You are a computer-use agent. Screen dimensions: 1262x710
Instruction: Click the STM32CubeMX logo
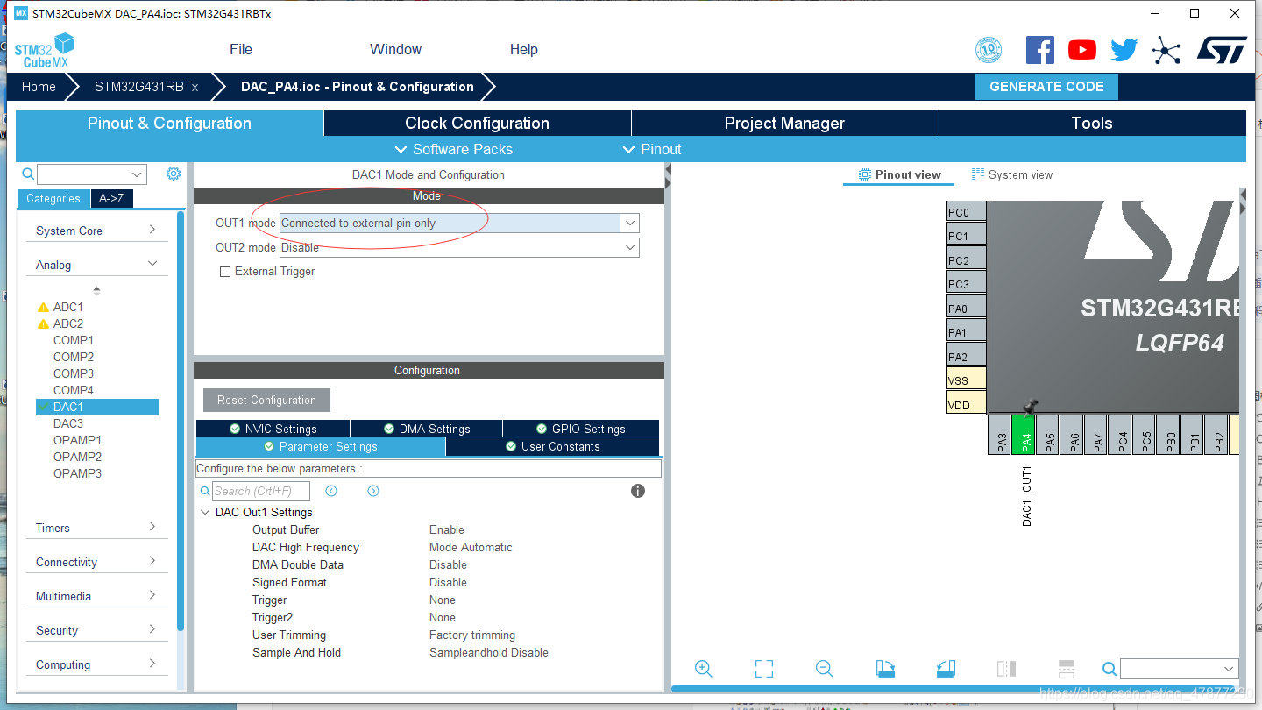(44, 50)
